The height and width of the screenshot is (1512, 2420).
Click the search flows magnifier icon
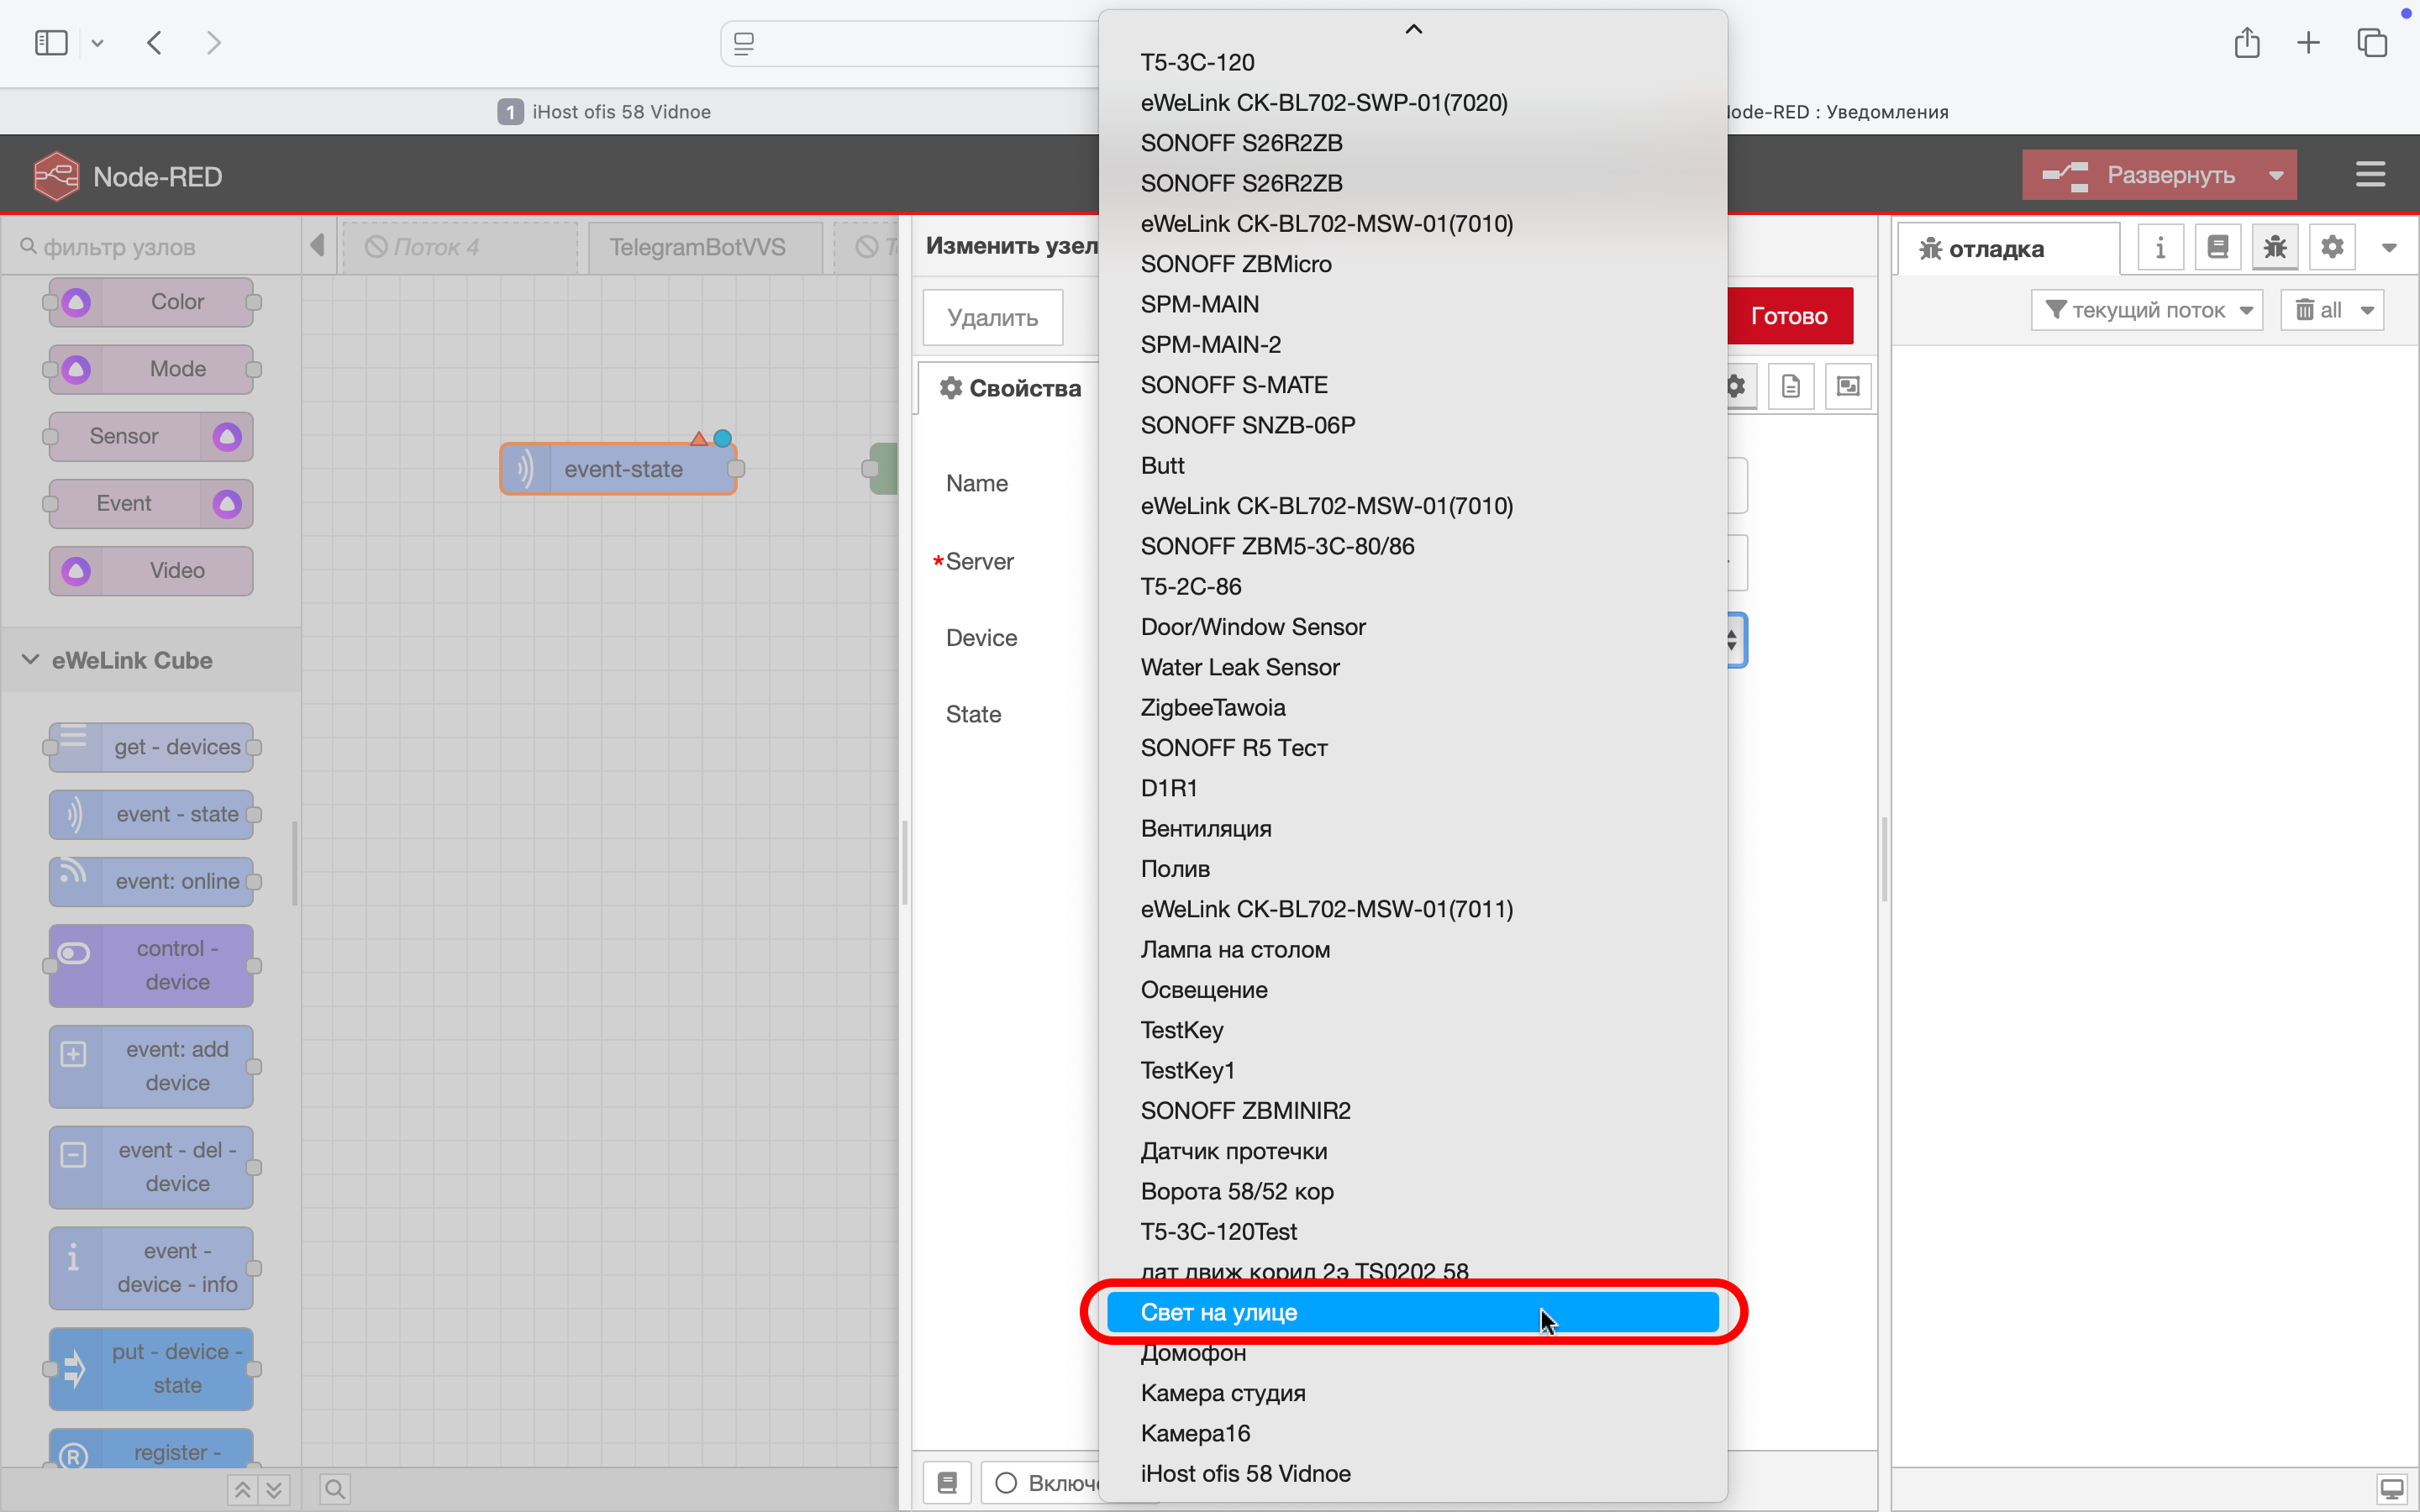pos(335,1489)
